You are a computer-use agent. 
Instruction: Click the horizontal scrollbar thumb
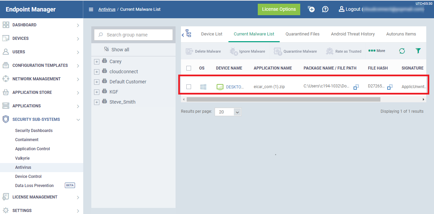pyautogui.click(x=283, y=100)
